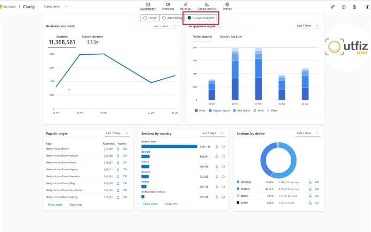371x232 pixels.
Task: View recordings for clarity.microsoft.com/livedemo
Action: click(125, 176)
